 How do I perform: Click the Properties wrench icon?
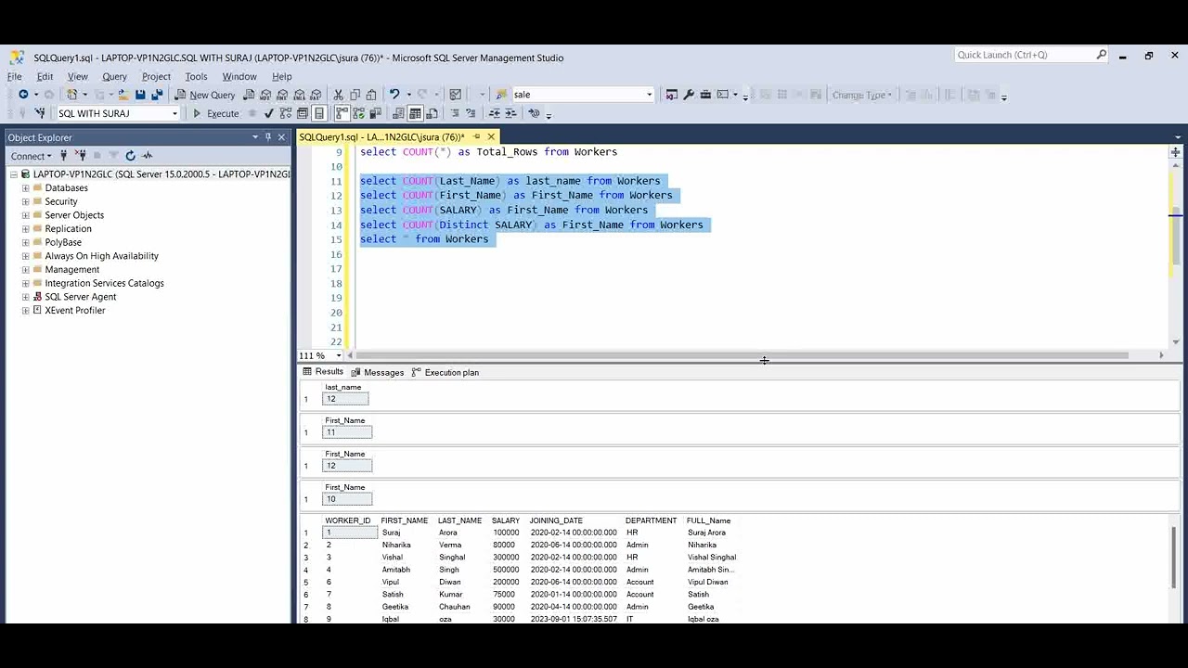click(689, 95)
